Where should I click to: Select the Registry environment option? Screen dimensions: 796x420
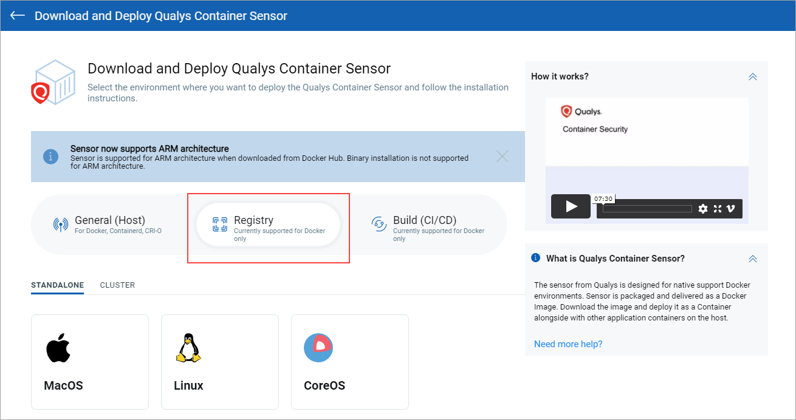point(268,225)
